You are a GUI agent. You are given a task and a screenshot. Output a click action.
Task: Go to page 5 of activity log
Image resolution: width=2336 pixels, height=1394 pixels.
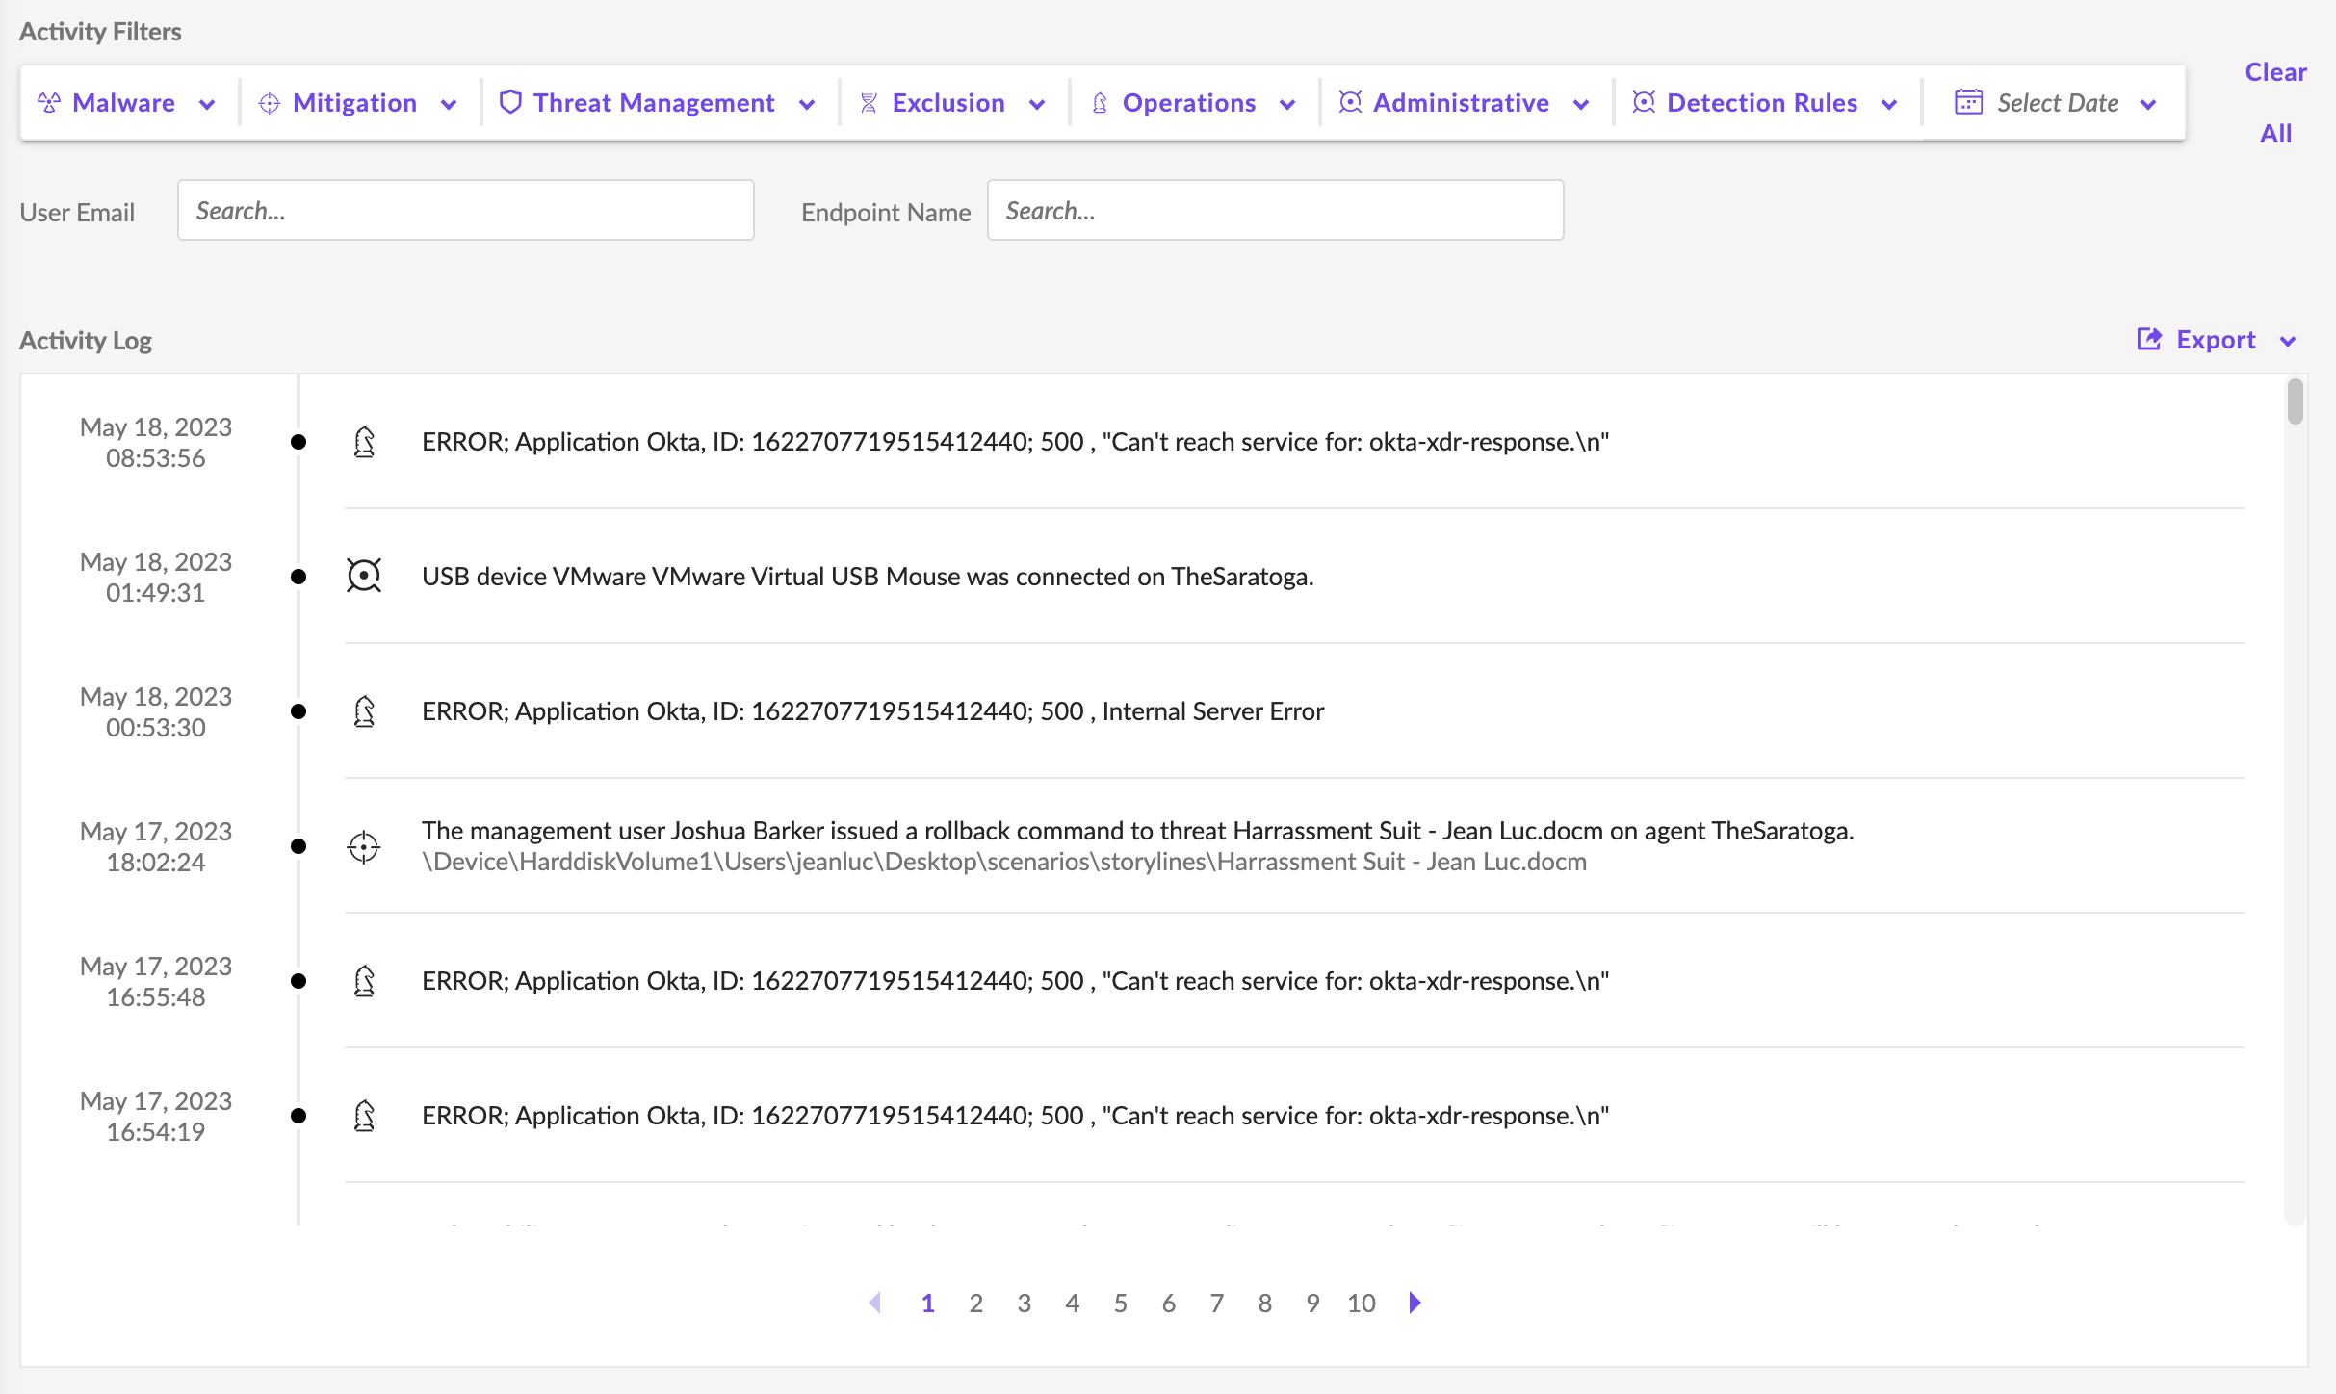[x=1121, y=1304]
